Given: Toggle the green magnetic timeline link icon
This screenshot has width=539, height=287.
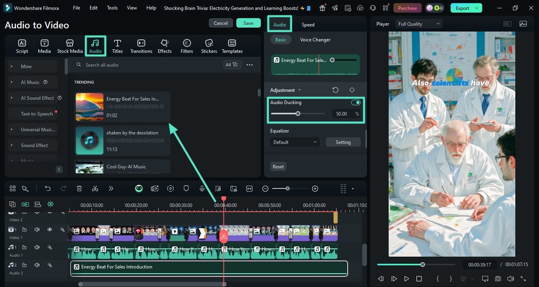Looking at the screenshot, I should [25, 204].
